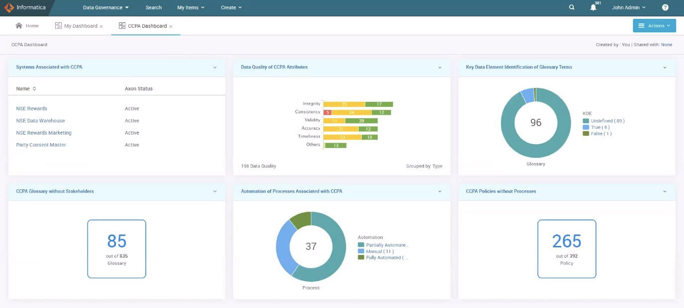
Task: Collapse the CCPA Policies without Processes panel
Action: coord(665,191)
